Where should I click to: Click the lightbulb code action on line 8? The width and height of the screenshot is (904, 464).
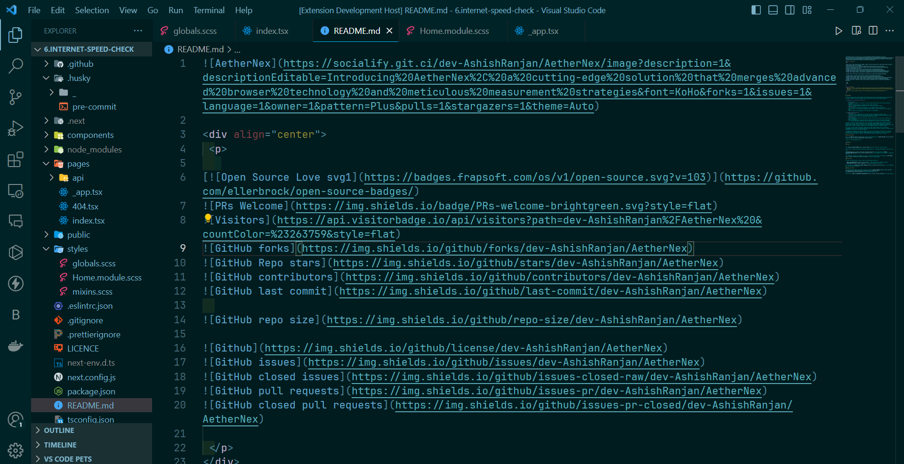coord(208,218)
